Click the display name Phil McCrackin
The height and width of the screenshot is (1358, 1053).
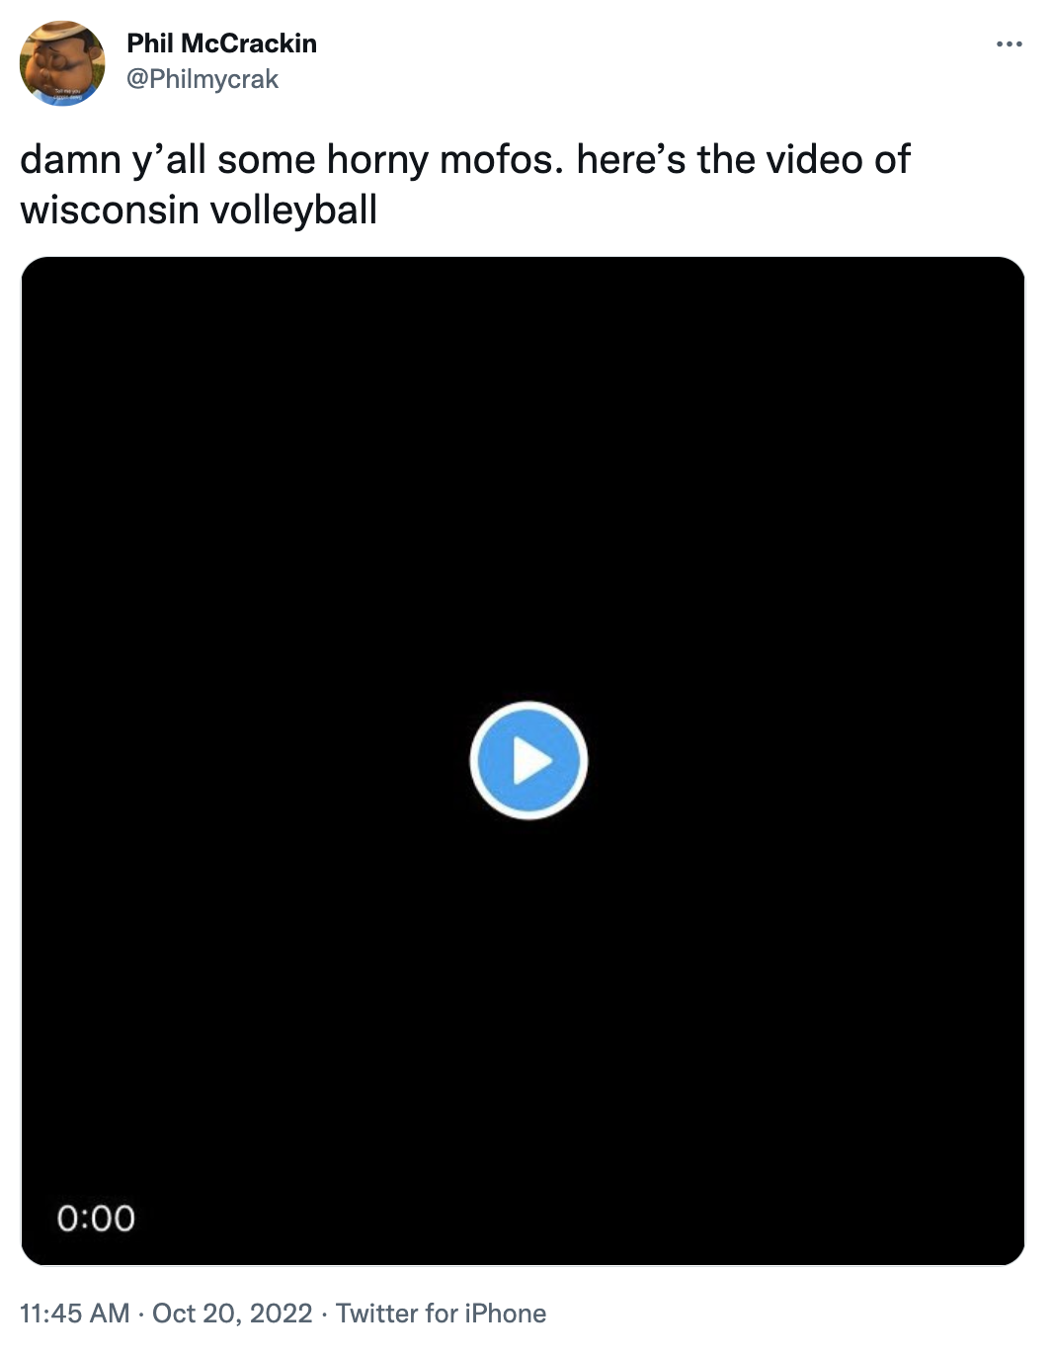pyautogui.click(x=221, y=43)
